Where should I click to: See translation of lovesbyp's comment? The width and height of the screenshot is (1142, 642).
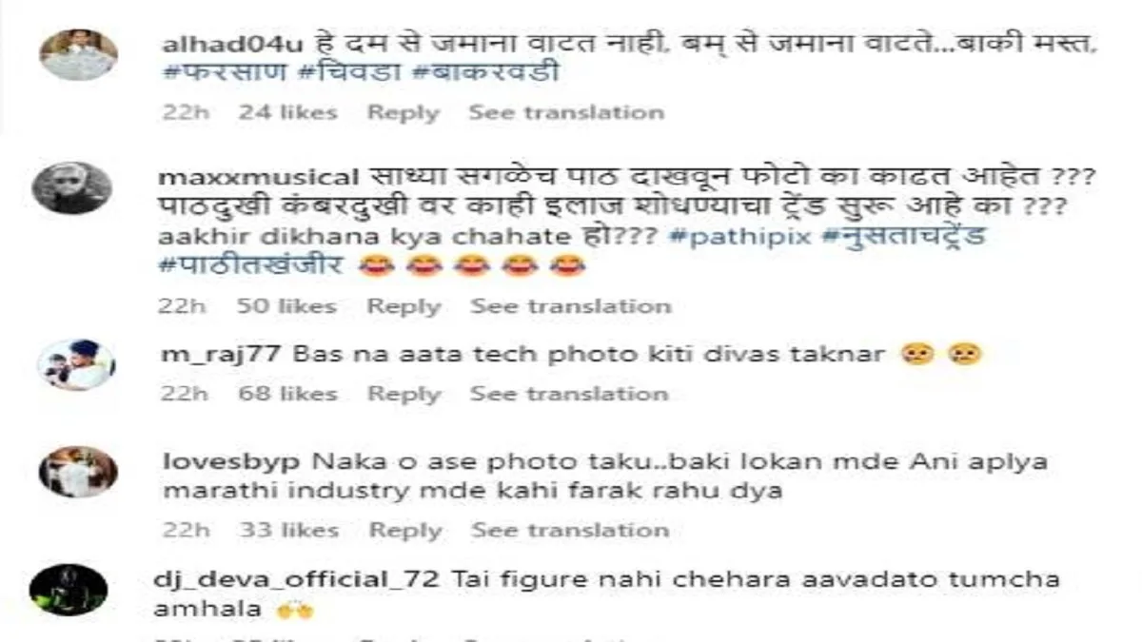click(571, 530)
